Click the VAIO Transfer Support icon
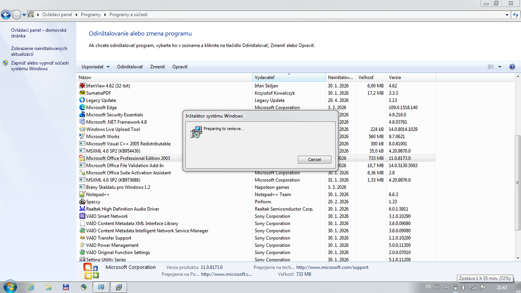Image resolution: width=521 pixels, height=293 pixels. pos(82,238)
